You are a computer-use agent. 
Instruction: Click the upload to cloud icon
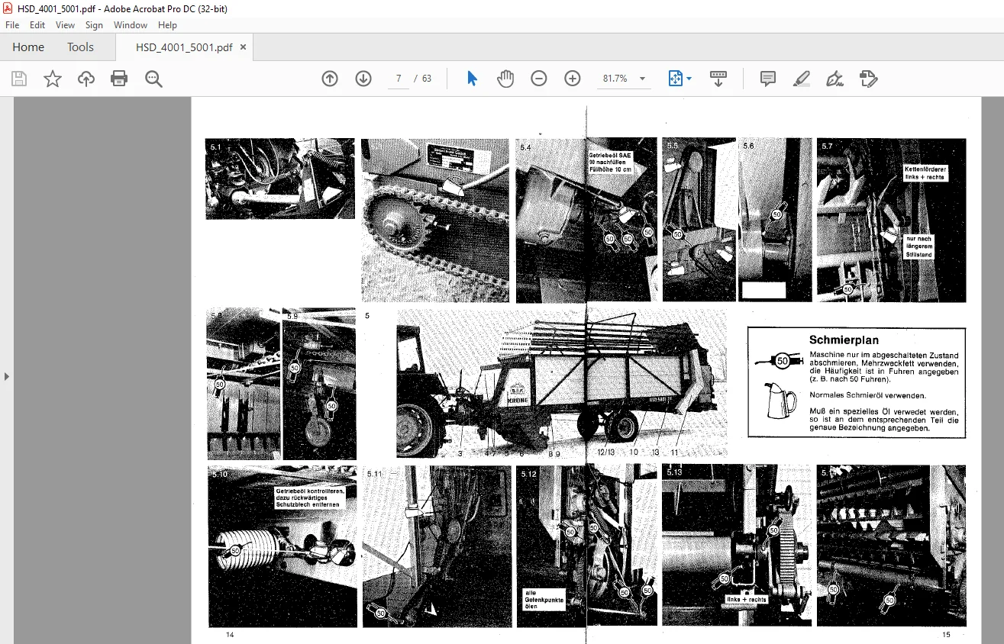[x=86, y=79]
